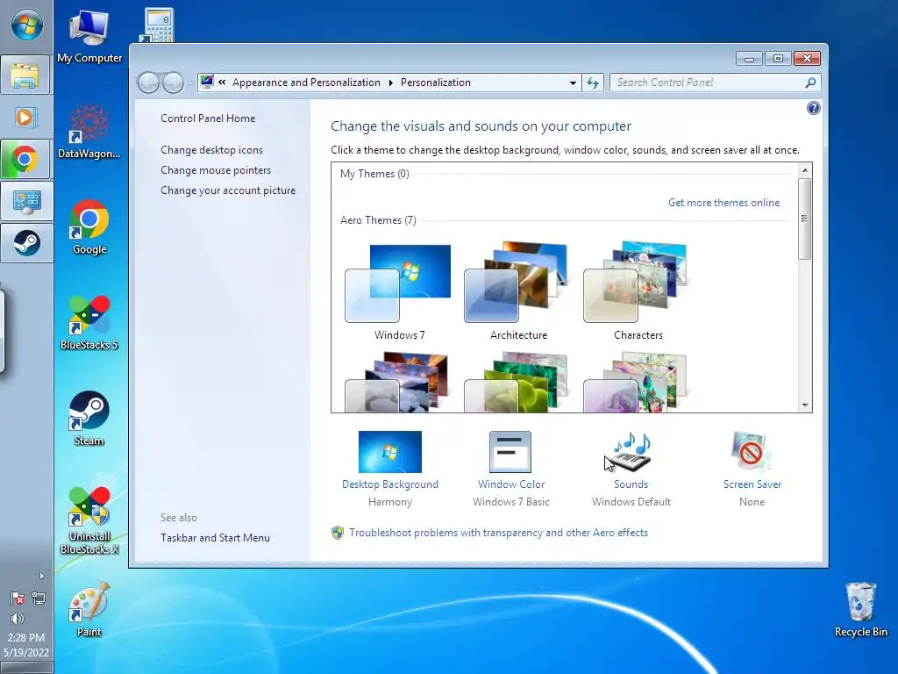Click the theme list scrollbar thumb
Screen dimensions: 898x674
point(805,219)
